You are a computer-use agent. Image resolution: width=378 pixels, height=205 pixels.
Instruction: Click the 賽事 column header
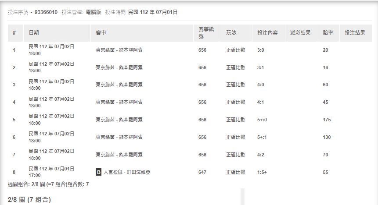101,33
